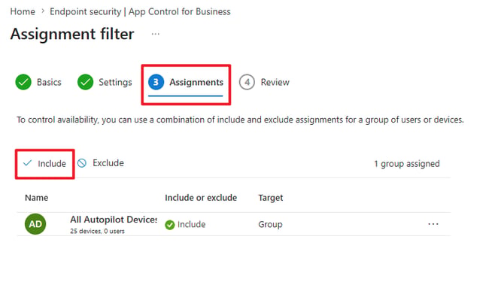Select the All Autopilot Devices group name

pyautogui.click(x=114, y=220)
